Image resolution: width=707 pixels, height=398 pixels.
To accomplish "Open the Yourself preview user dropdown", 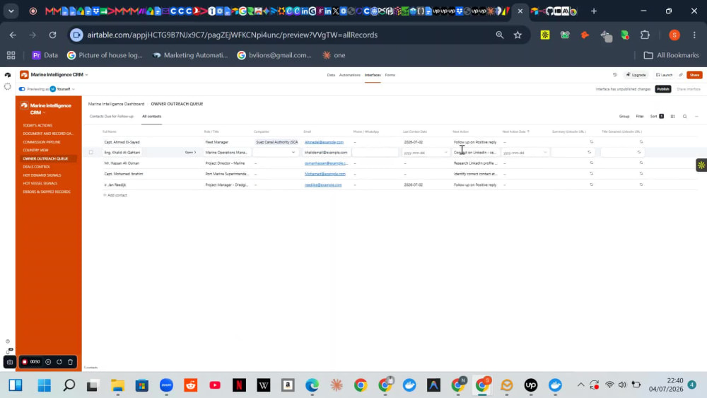I will click(63, 89).
